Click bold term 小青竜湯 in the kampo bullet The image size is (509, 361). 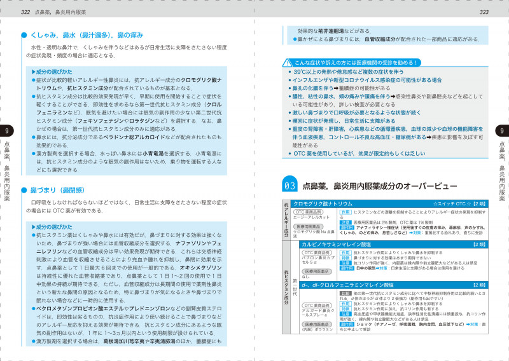tap(153, 153)
